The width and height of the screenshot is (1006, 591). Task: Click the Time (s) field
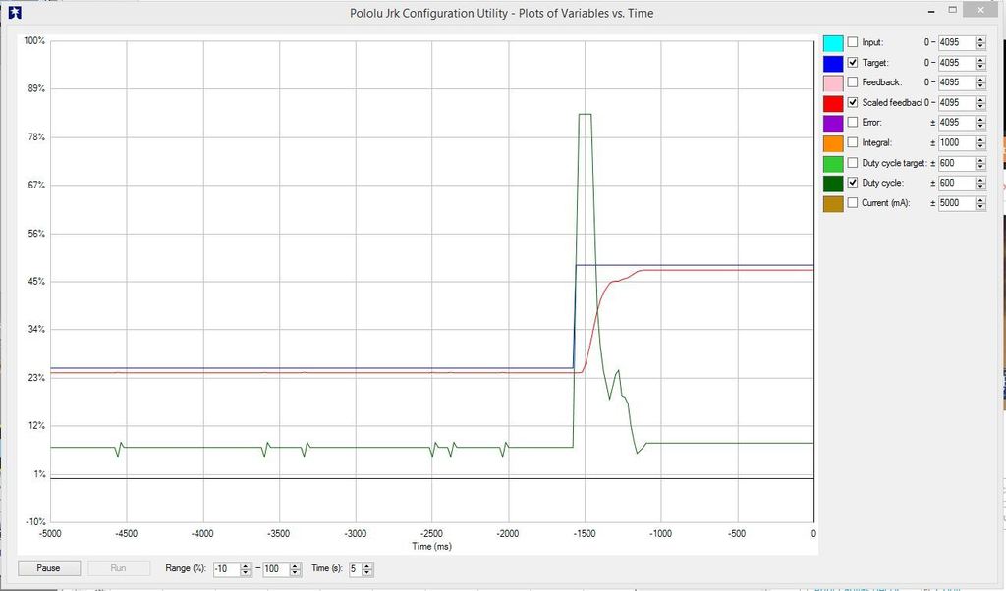tap(356, 568)
